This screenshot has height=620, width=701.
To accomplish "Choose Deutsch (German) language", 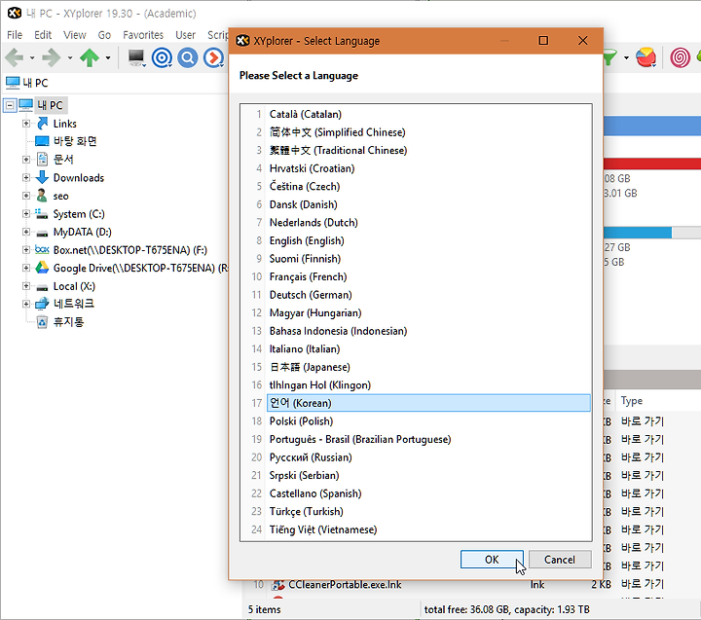I will click(x=428, y=295).
